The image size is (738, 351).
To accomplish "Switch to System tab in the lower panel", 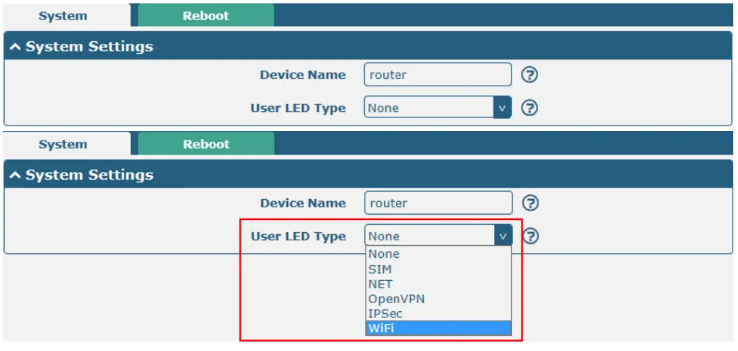I will (66, 144).
